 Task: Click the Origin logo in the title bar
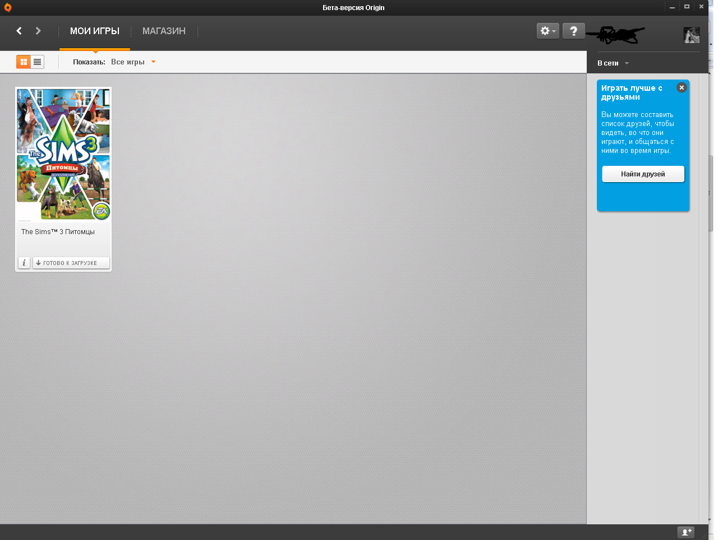coord(7,7)
